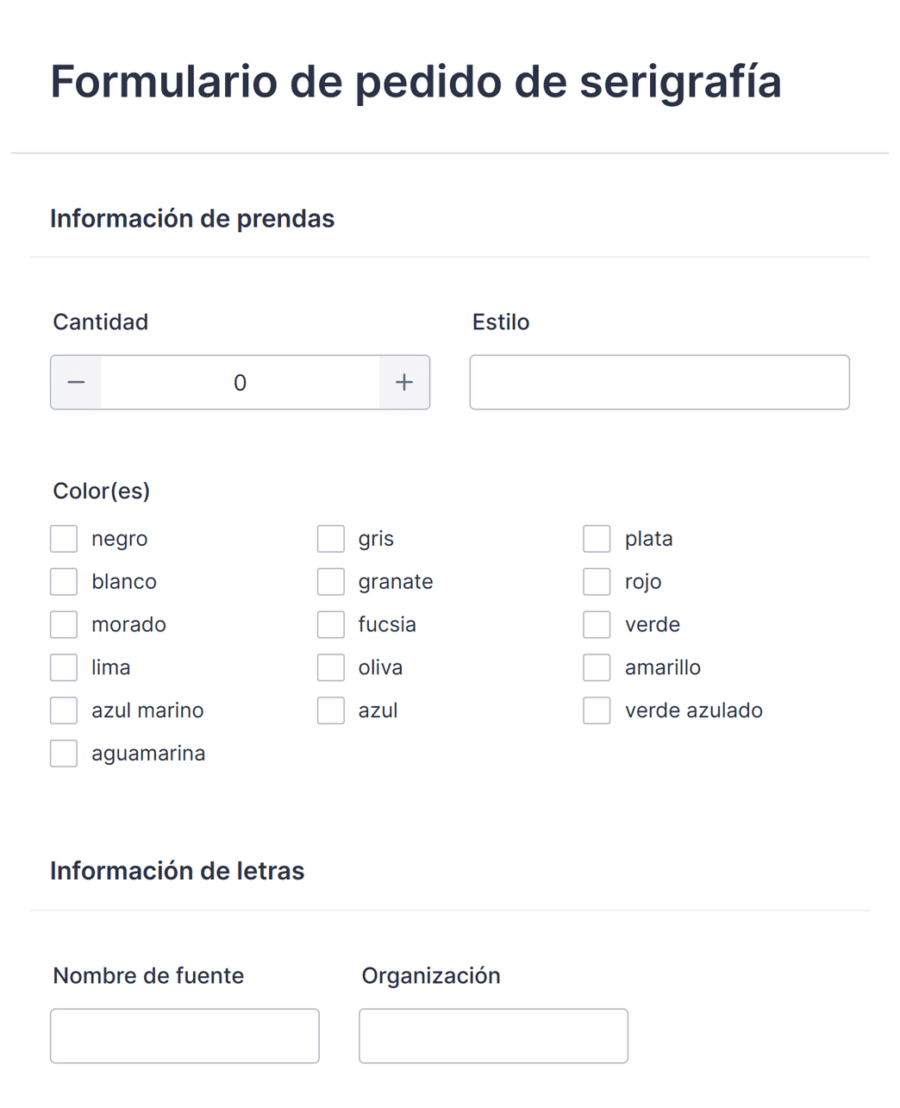900x1108 pixels.
Task: Select the rojo color checkbox
Action: click(597, 582)
